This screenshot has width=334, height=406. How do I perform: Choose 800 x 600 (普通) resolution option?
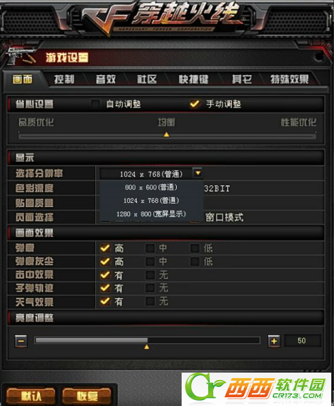[x=151, y=187]
